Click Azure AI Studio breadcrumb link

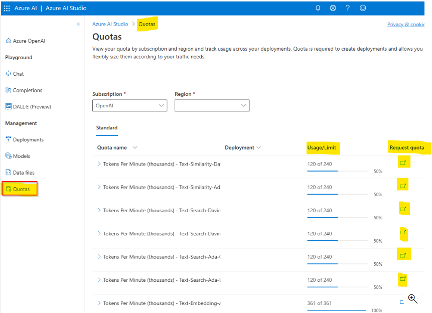[x=110, y=24]
